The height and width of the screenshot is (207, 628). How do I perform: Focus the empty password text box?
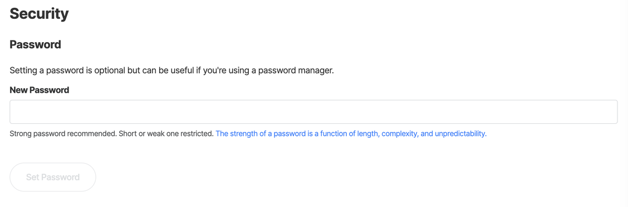(313, 112)
